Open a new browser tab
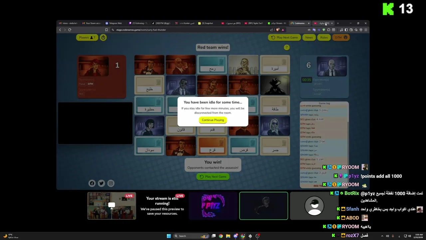Screen dimensions: 426x240 338,23
